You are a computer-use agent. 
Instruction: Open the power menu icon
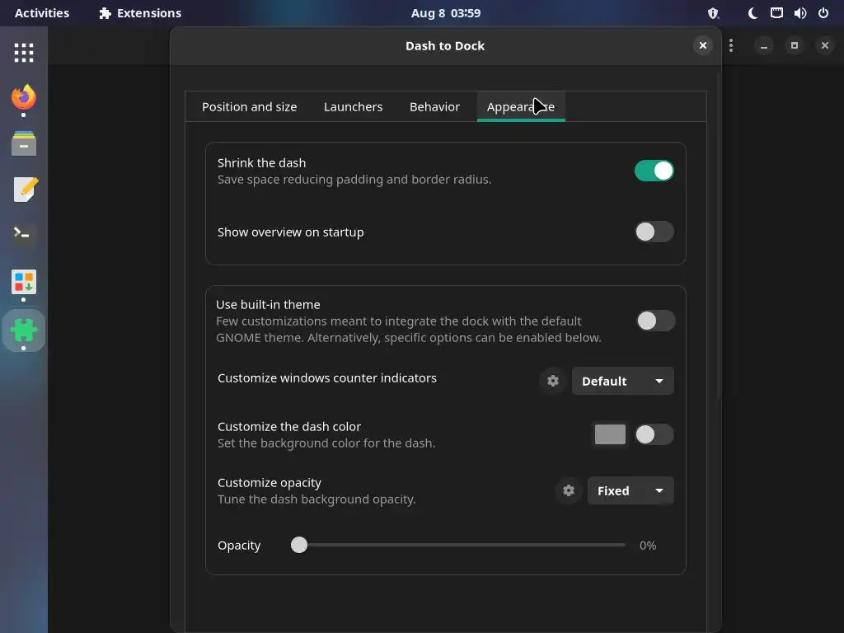823,13
